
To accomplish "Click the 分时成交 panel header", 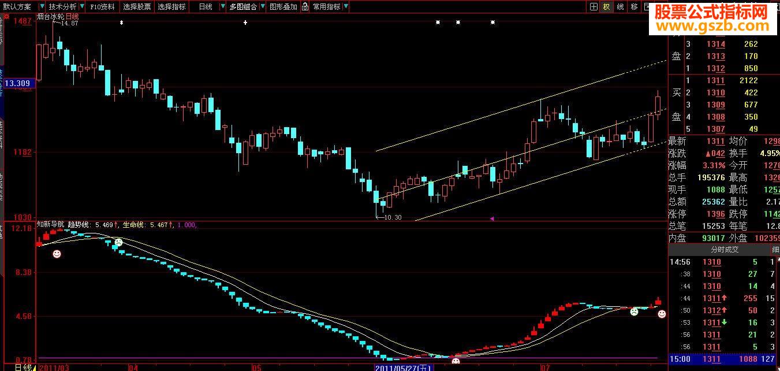I will [x=725, y=250].
